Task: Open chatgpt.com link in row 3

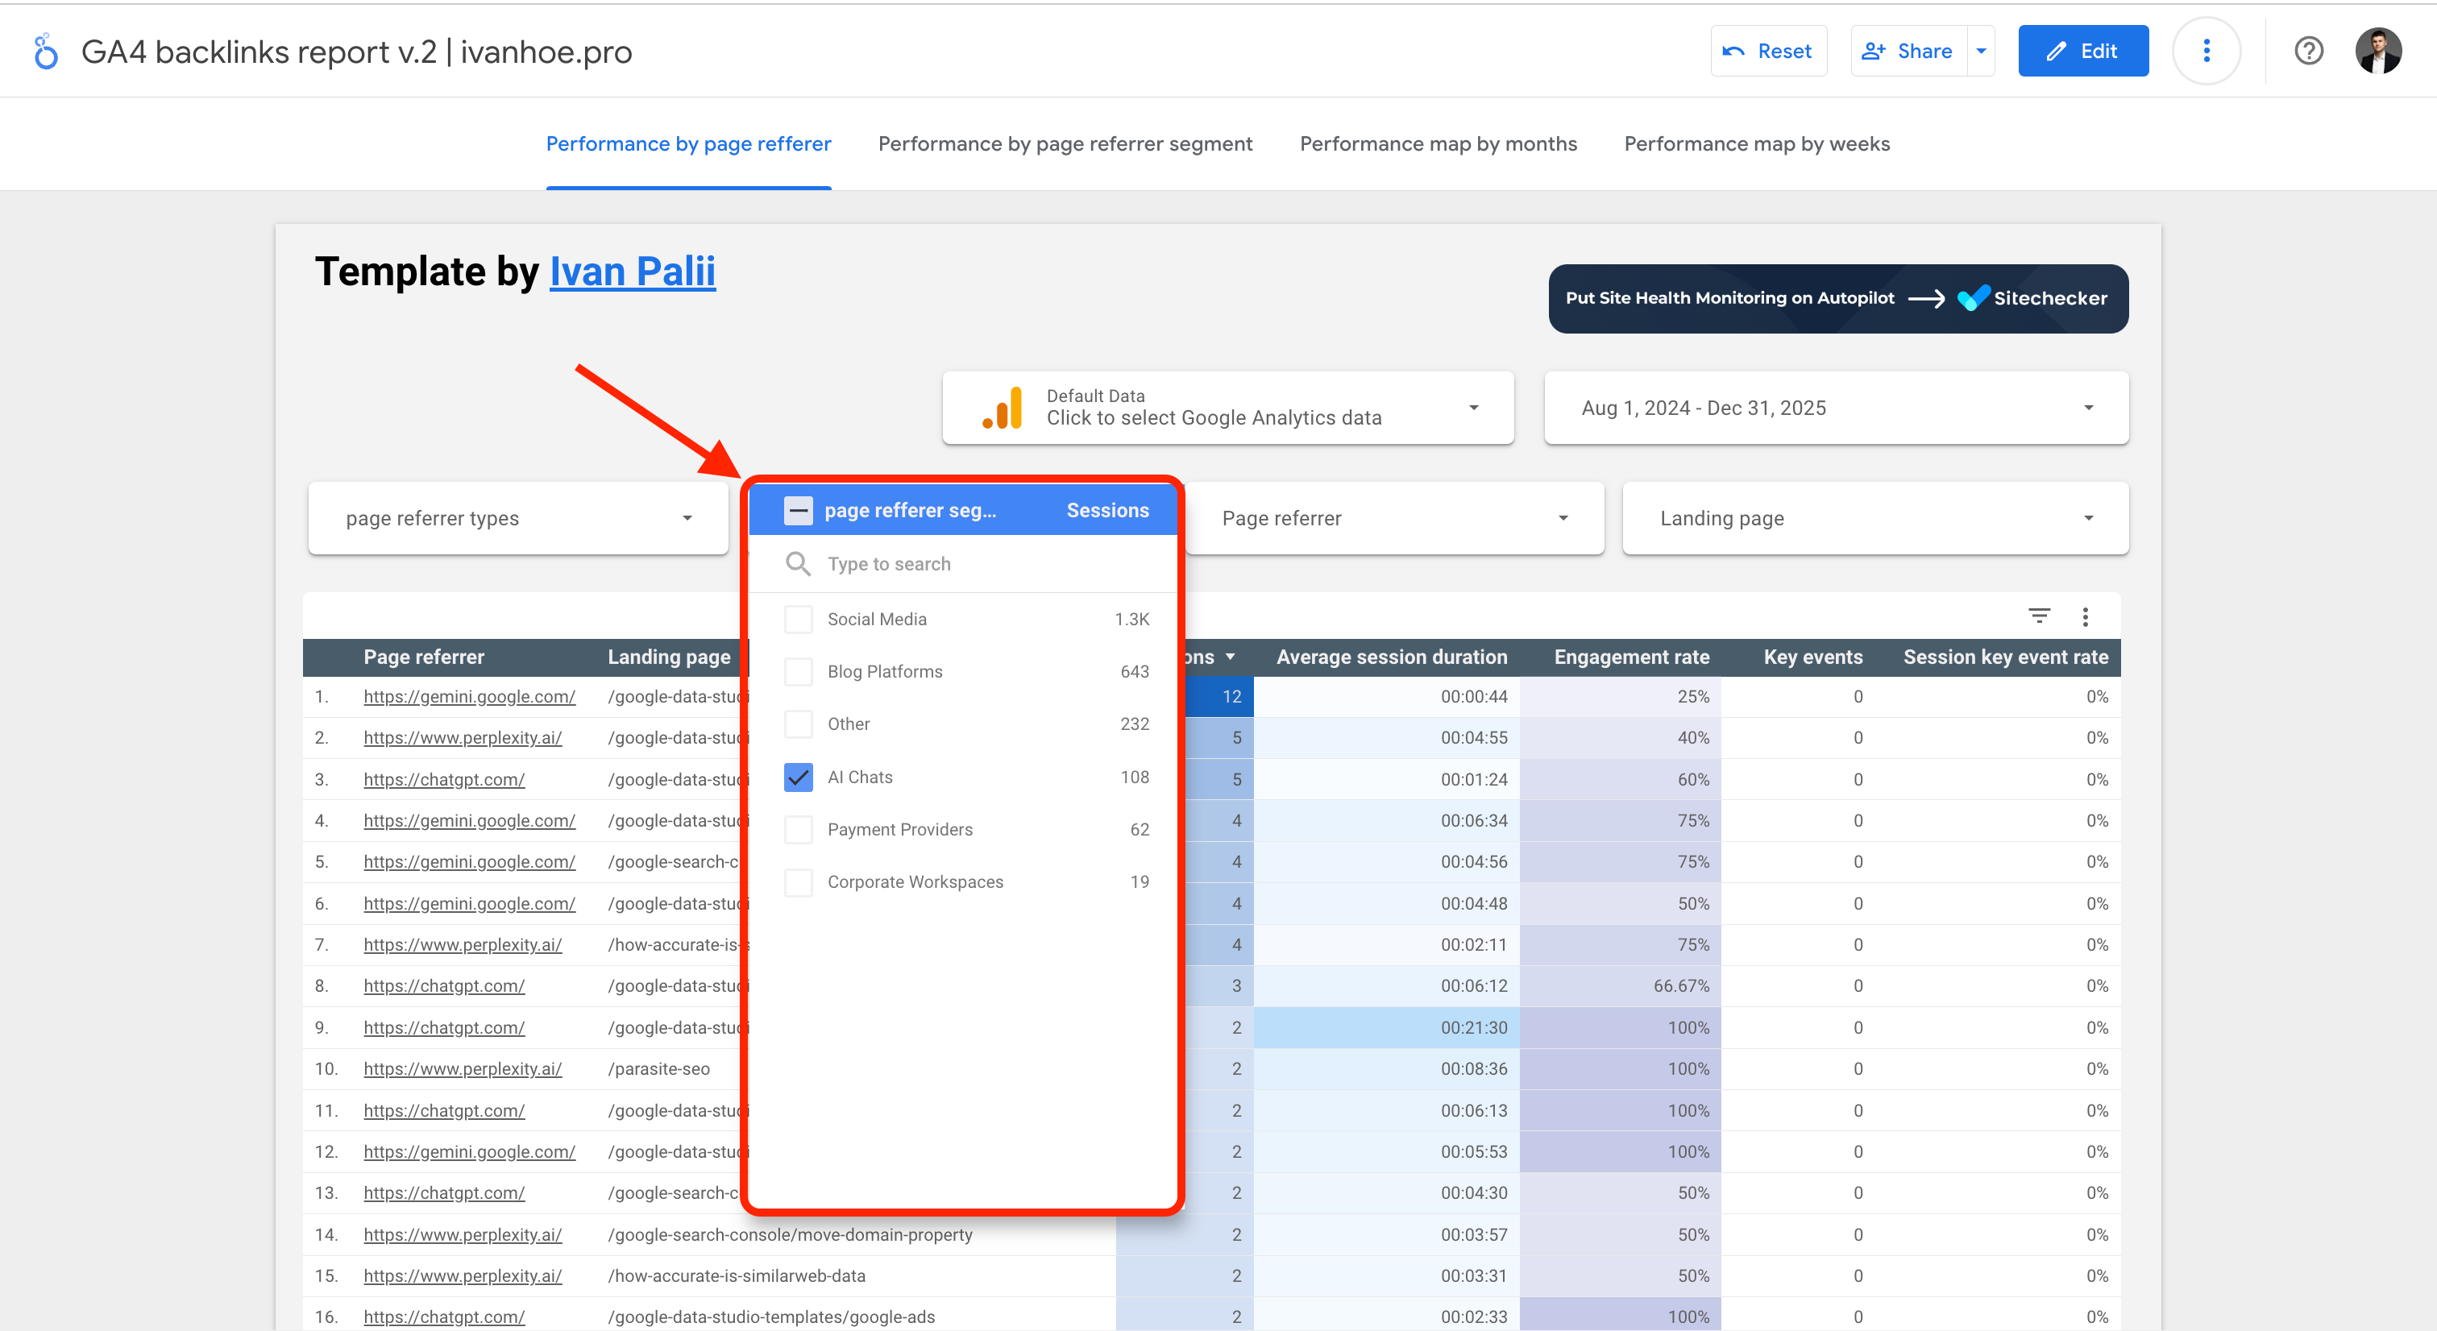Action: pos(444,779)
